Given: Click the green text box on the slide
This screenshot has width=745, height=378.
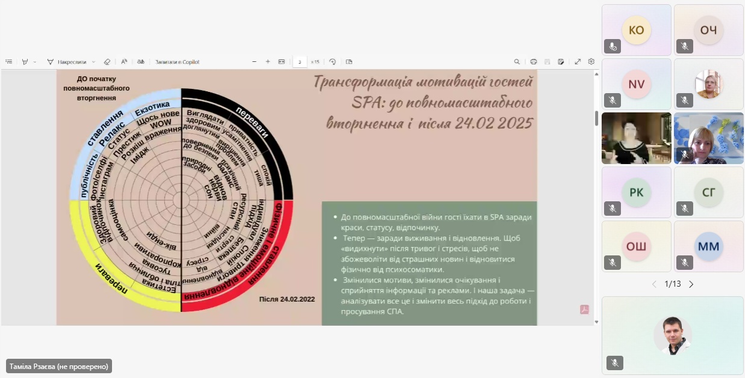Looking at the screenshot, I should pyautogui.click(x=429, y=263).
